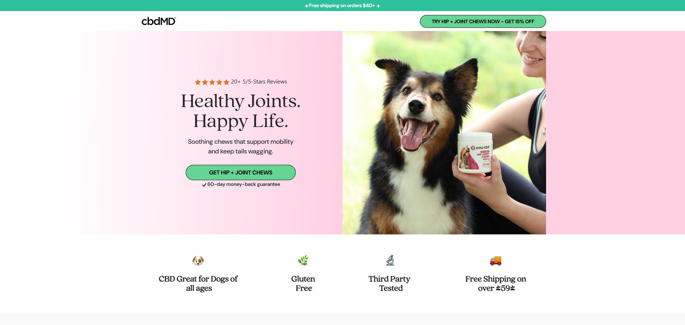Click Try Hip + Joint Chews Now button
This screenshot has height=325, width=685.
point(483,21)
